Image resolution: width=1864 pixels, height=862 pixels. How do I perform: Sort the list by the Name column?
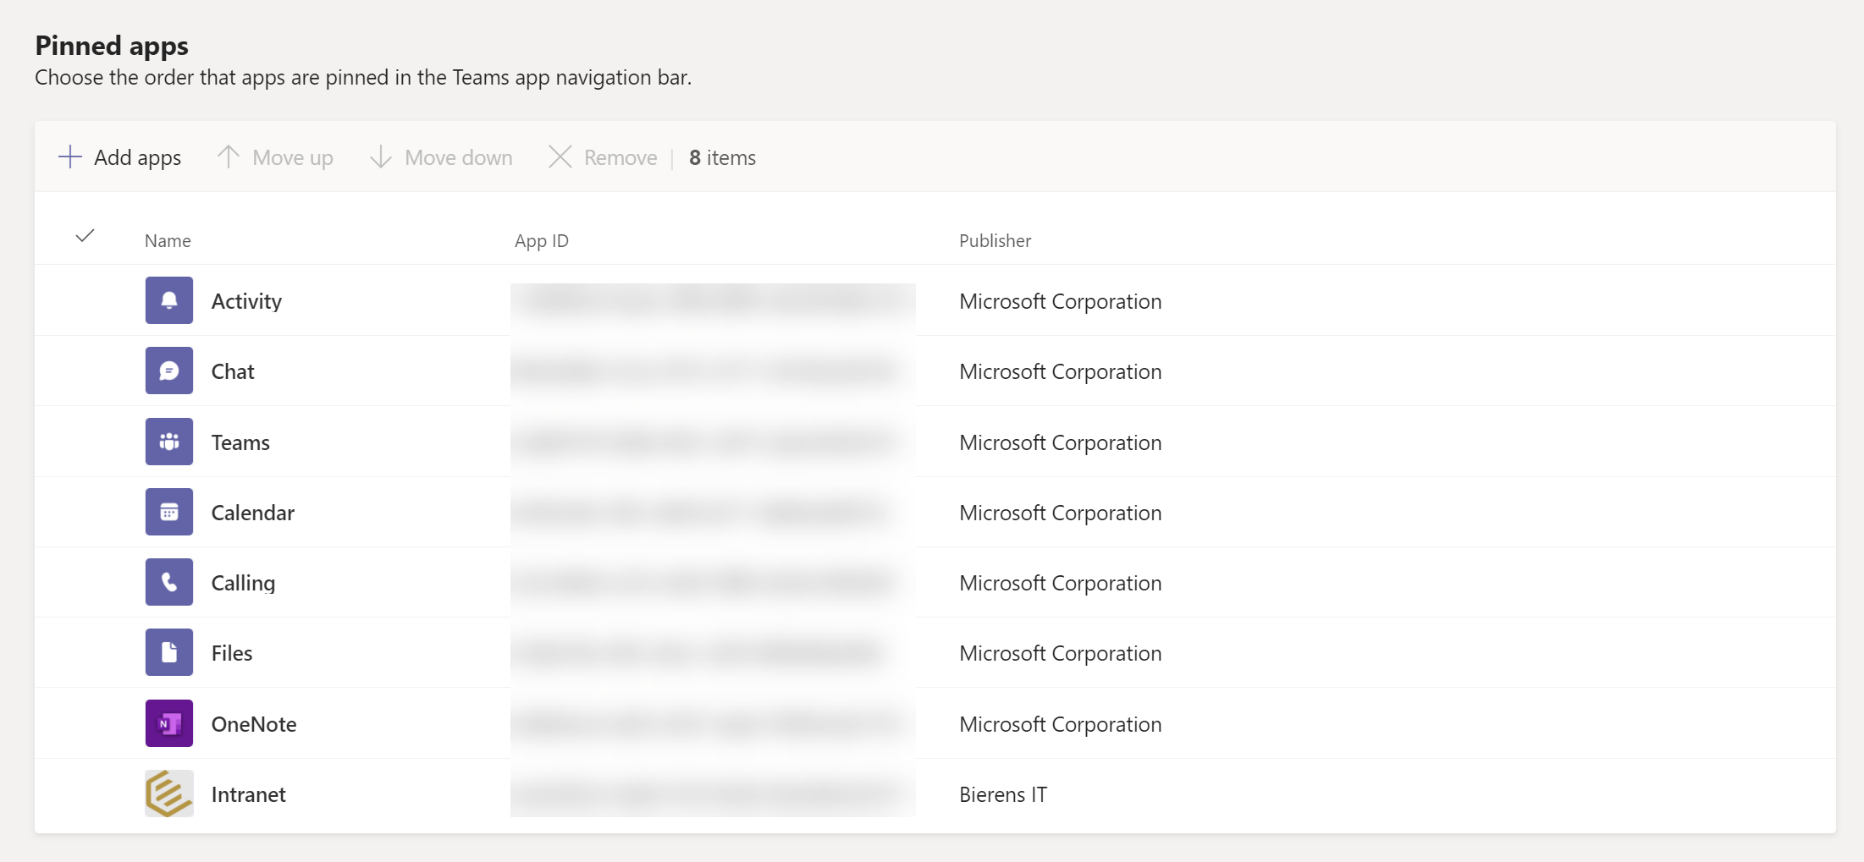pyautogui.click(x=167, y=240)
